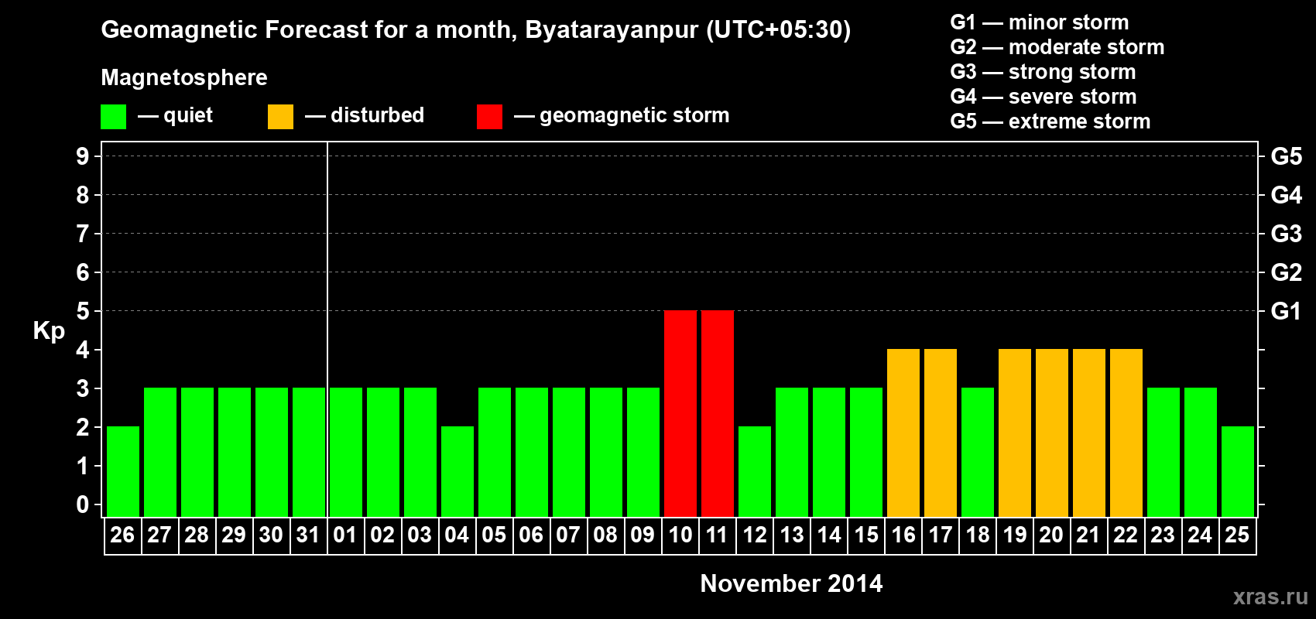Click date cell 15 on the axis

(865, 535)
